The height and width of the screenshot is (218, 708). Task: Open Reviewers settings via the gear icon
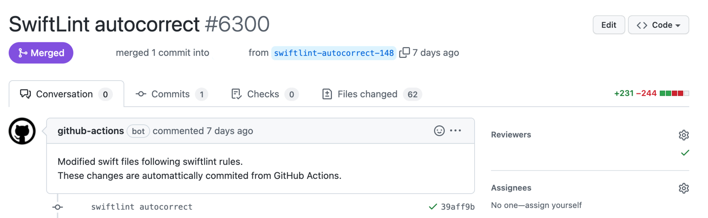[684, 135]
